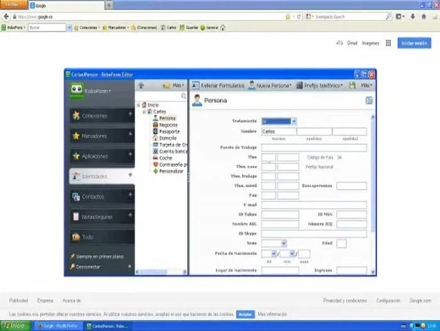
Task: Click the green save icon in editor toolbar
Action: (353, 85)
